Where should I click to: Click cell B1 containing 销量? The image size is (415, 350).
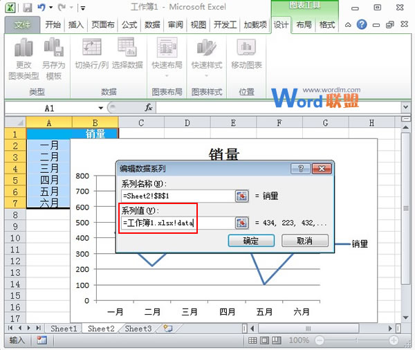tap(95, 133)
